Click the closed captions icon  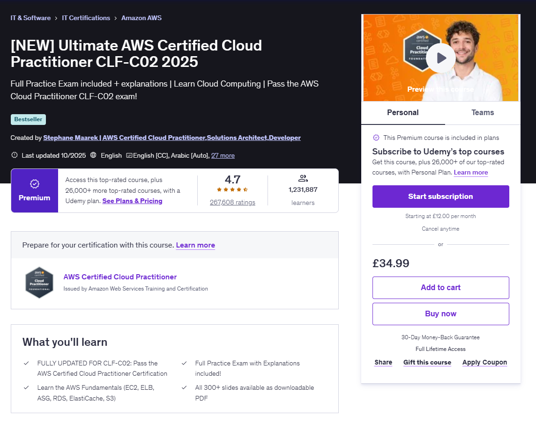point(129,155)
